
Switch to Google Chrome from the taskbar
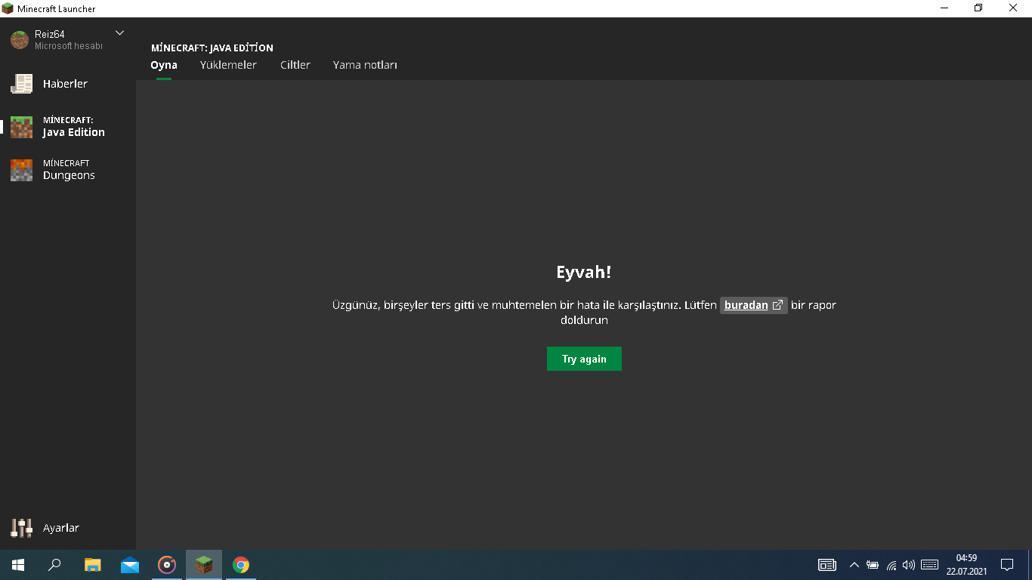241,565
